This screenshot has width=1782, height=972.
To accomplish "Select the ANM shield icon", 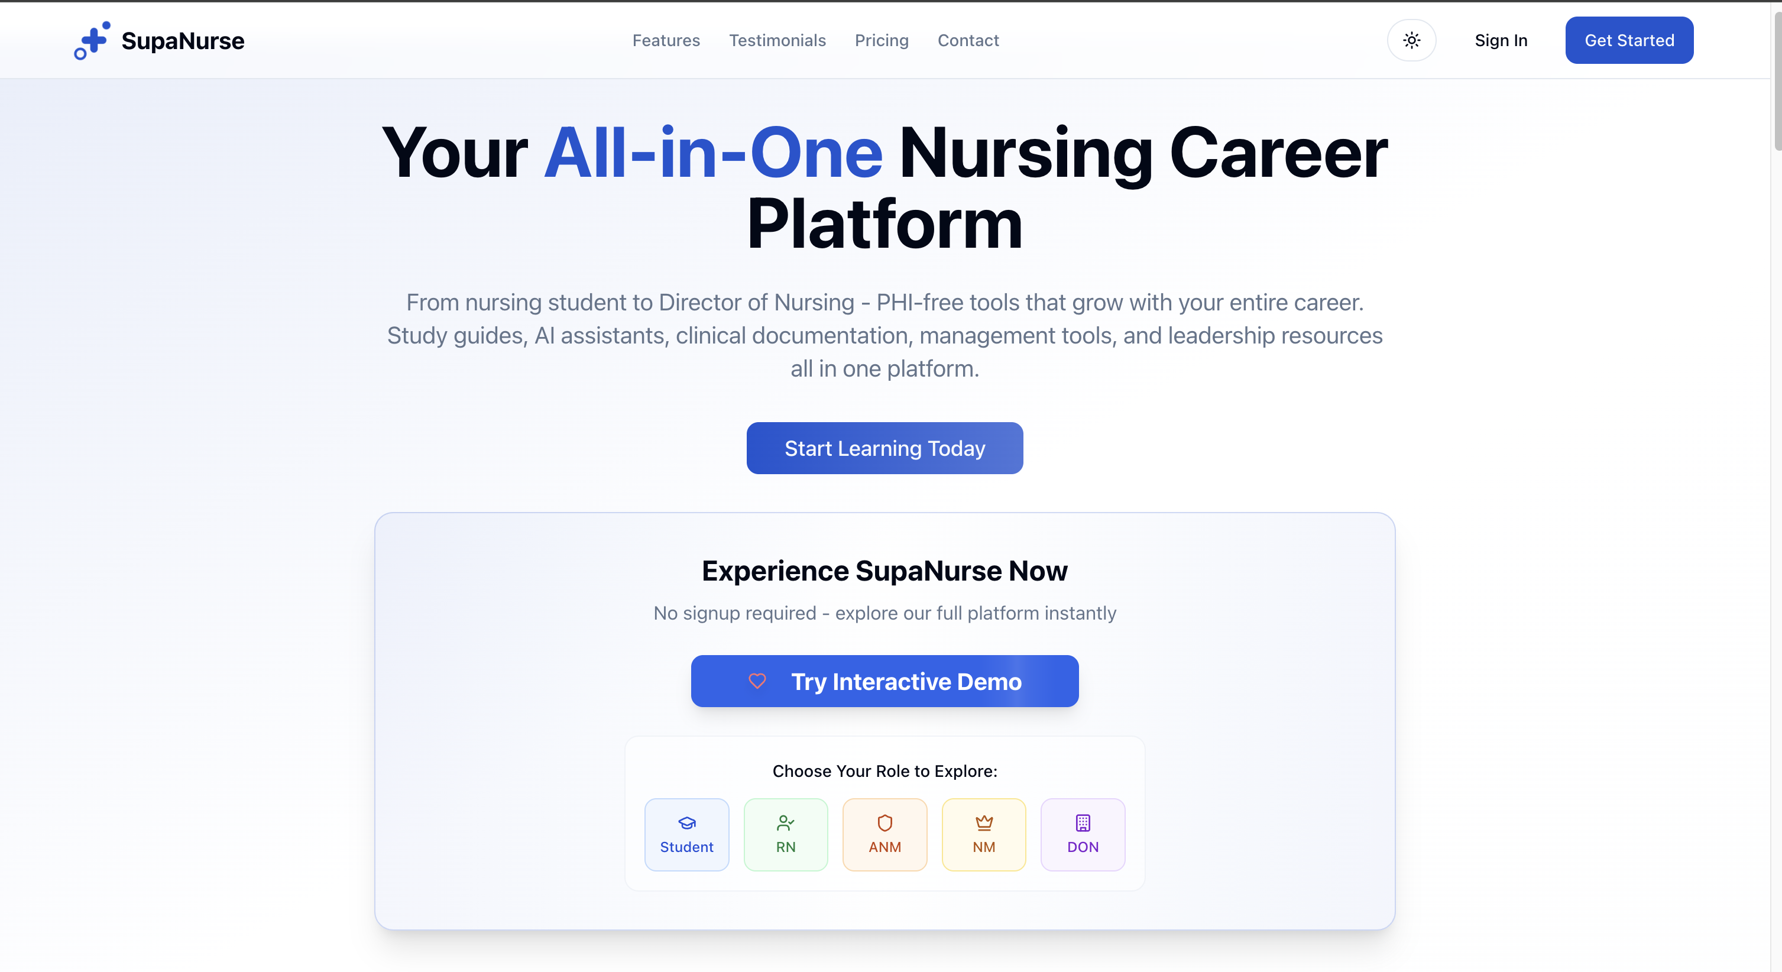I will tap(884, 823).
